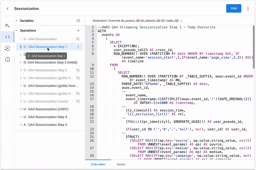Expand the Variables section

(x=16, y=21)
